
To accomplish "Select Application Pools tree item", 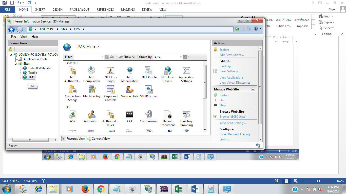I will 35,59.
